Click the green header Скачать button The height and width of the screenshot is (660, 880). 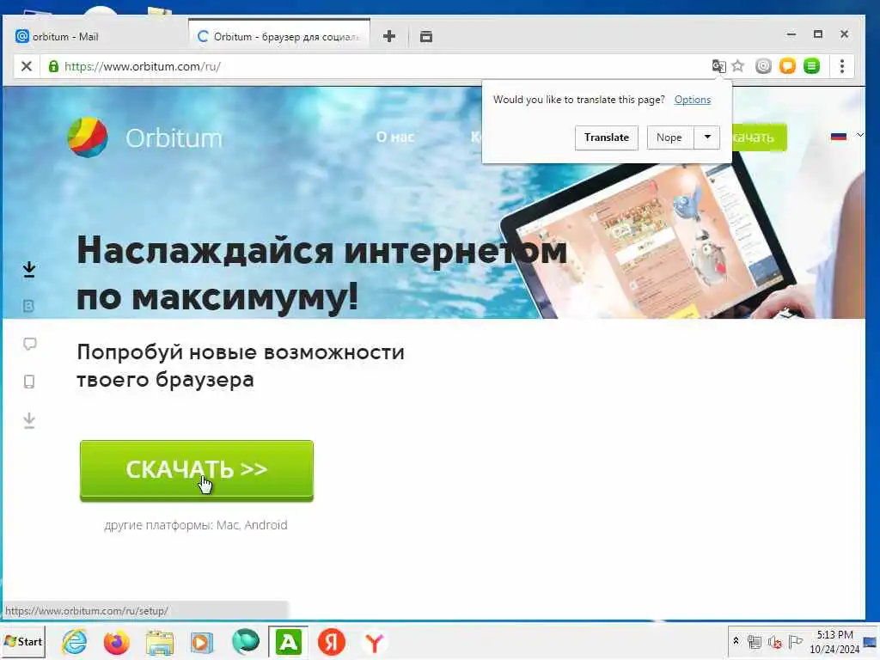(x=759, y=137)
